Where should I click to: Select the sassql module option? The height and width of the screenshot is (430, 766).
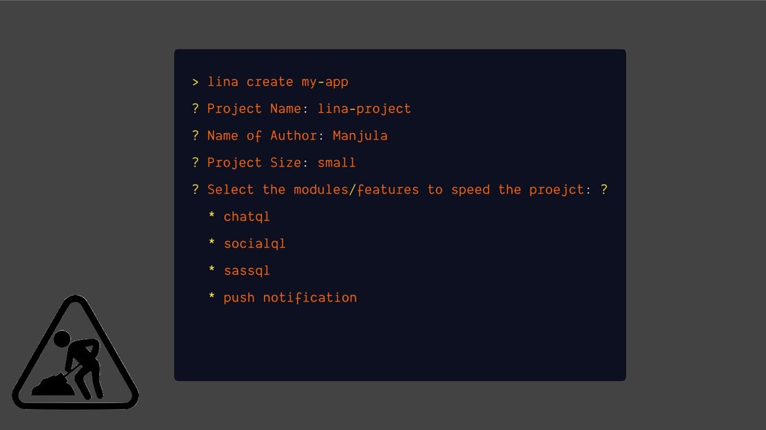click(246, 270)
